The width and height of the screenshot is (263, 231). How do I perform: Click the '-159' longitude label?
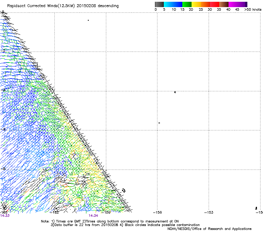[x=106, y=213]
